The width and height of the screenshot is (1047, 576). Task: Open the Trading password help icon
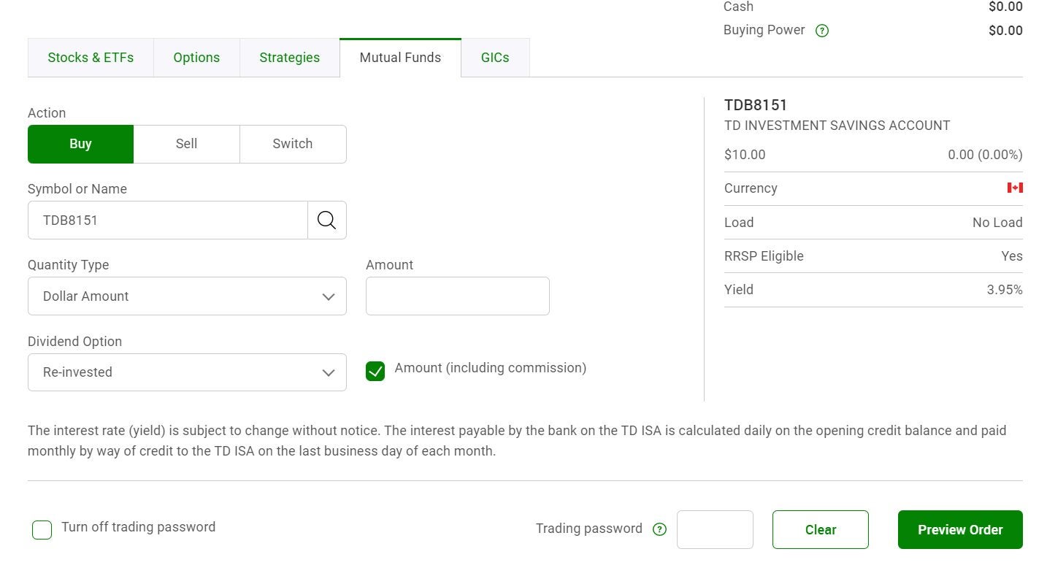point(659,529)
